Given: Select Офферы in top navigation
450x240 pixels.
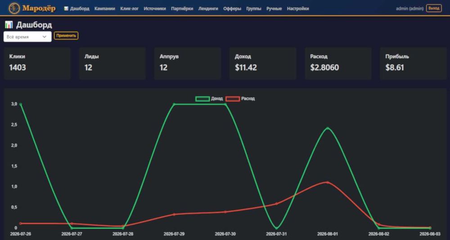Looking at the screenshot, I should tap(232, 9).
